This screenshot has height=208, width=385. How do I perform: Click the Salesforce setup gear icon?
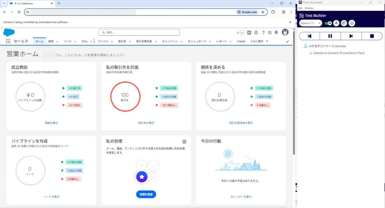click(x=270, y=32)
